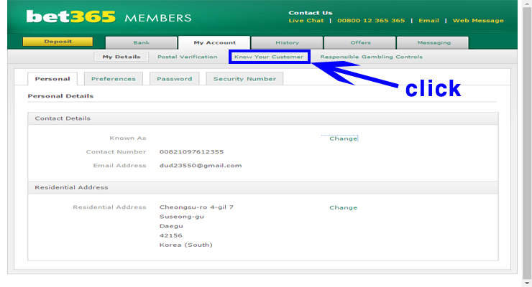Image resolution: width=532 pixels, height=287 pixels.
Task: Click the yellow Deposit button
Action: point(58,42)
